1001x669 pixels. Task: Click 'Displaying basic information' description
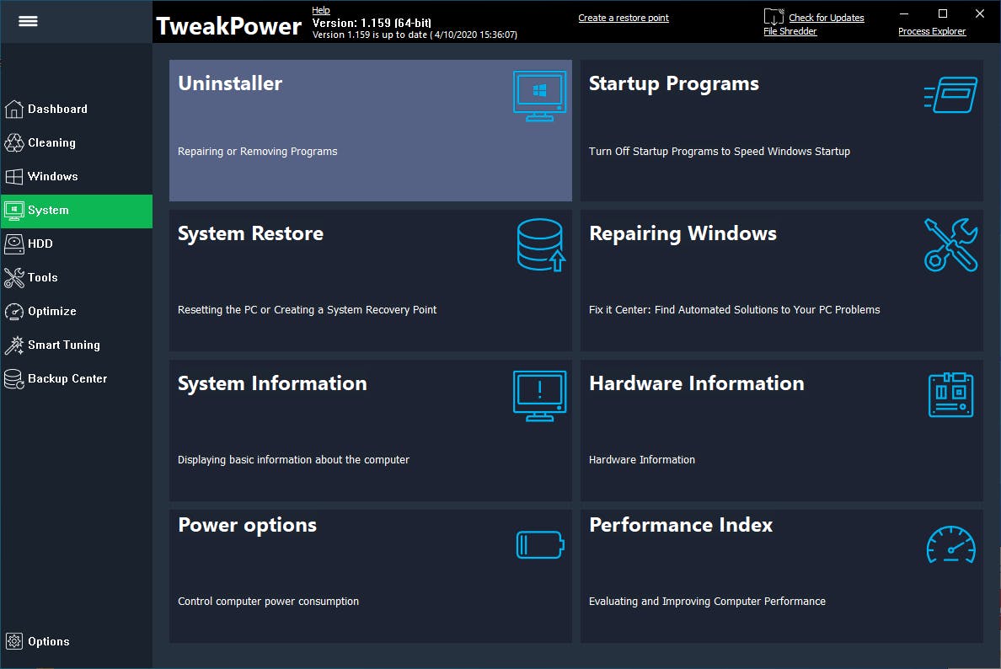(293, 459)
